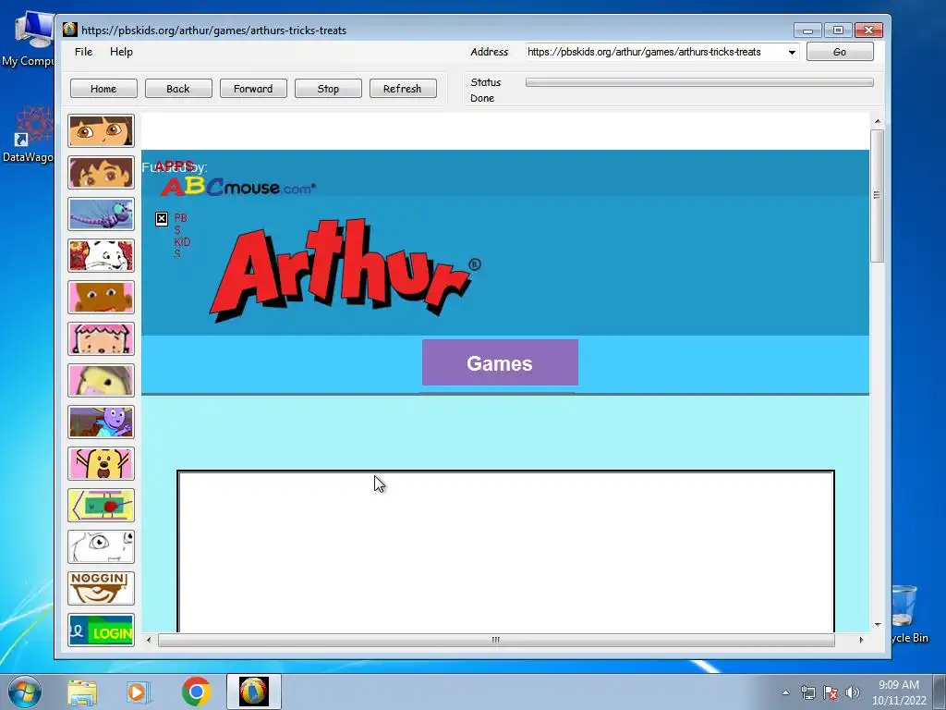Click the green LOGIN sidebar icon
Viewport: 946px width, 710px height.
point(101,630)
